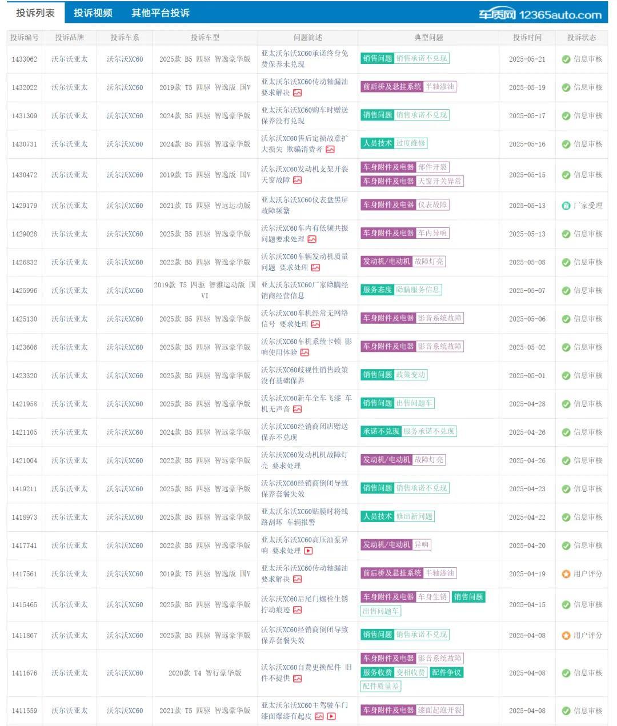Click complaint number 1425996

coord(25,291)
